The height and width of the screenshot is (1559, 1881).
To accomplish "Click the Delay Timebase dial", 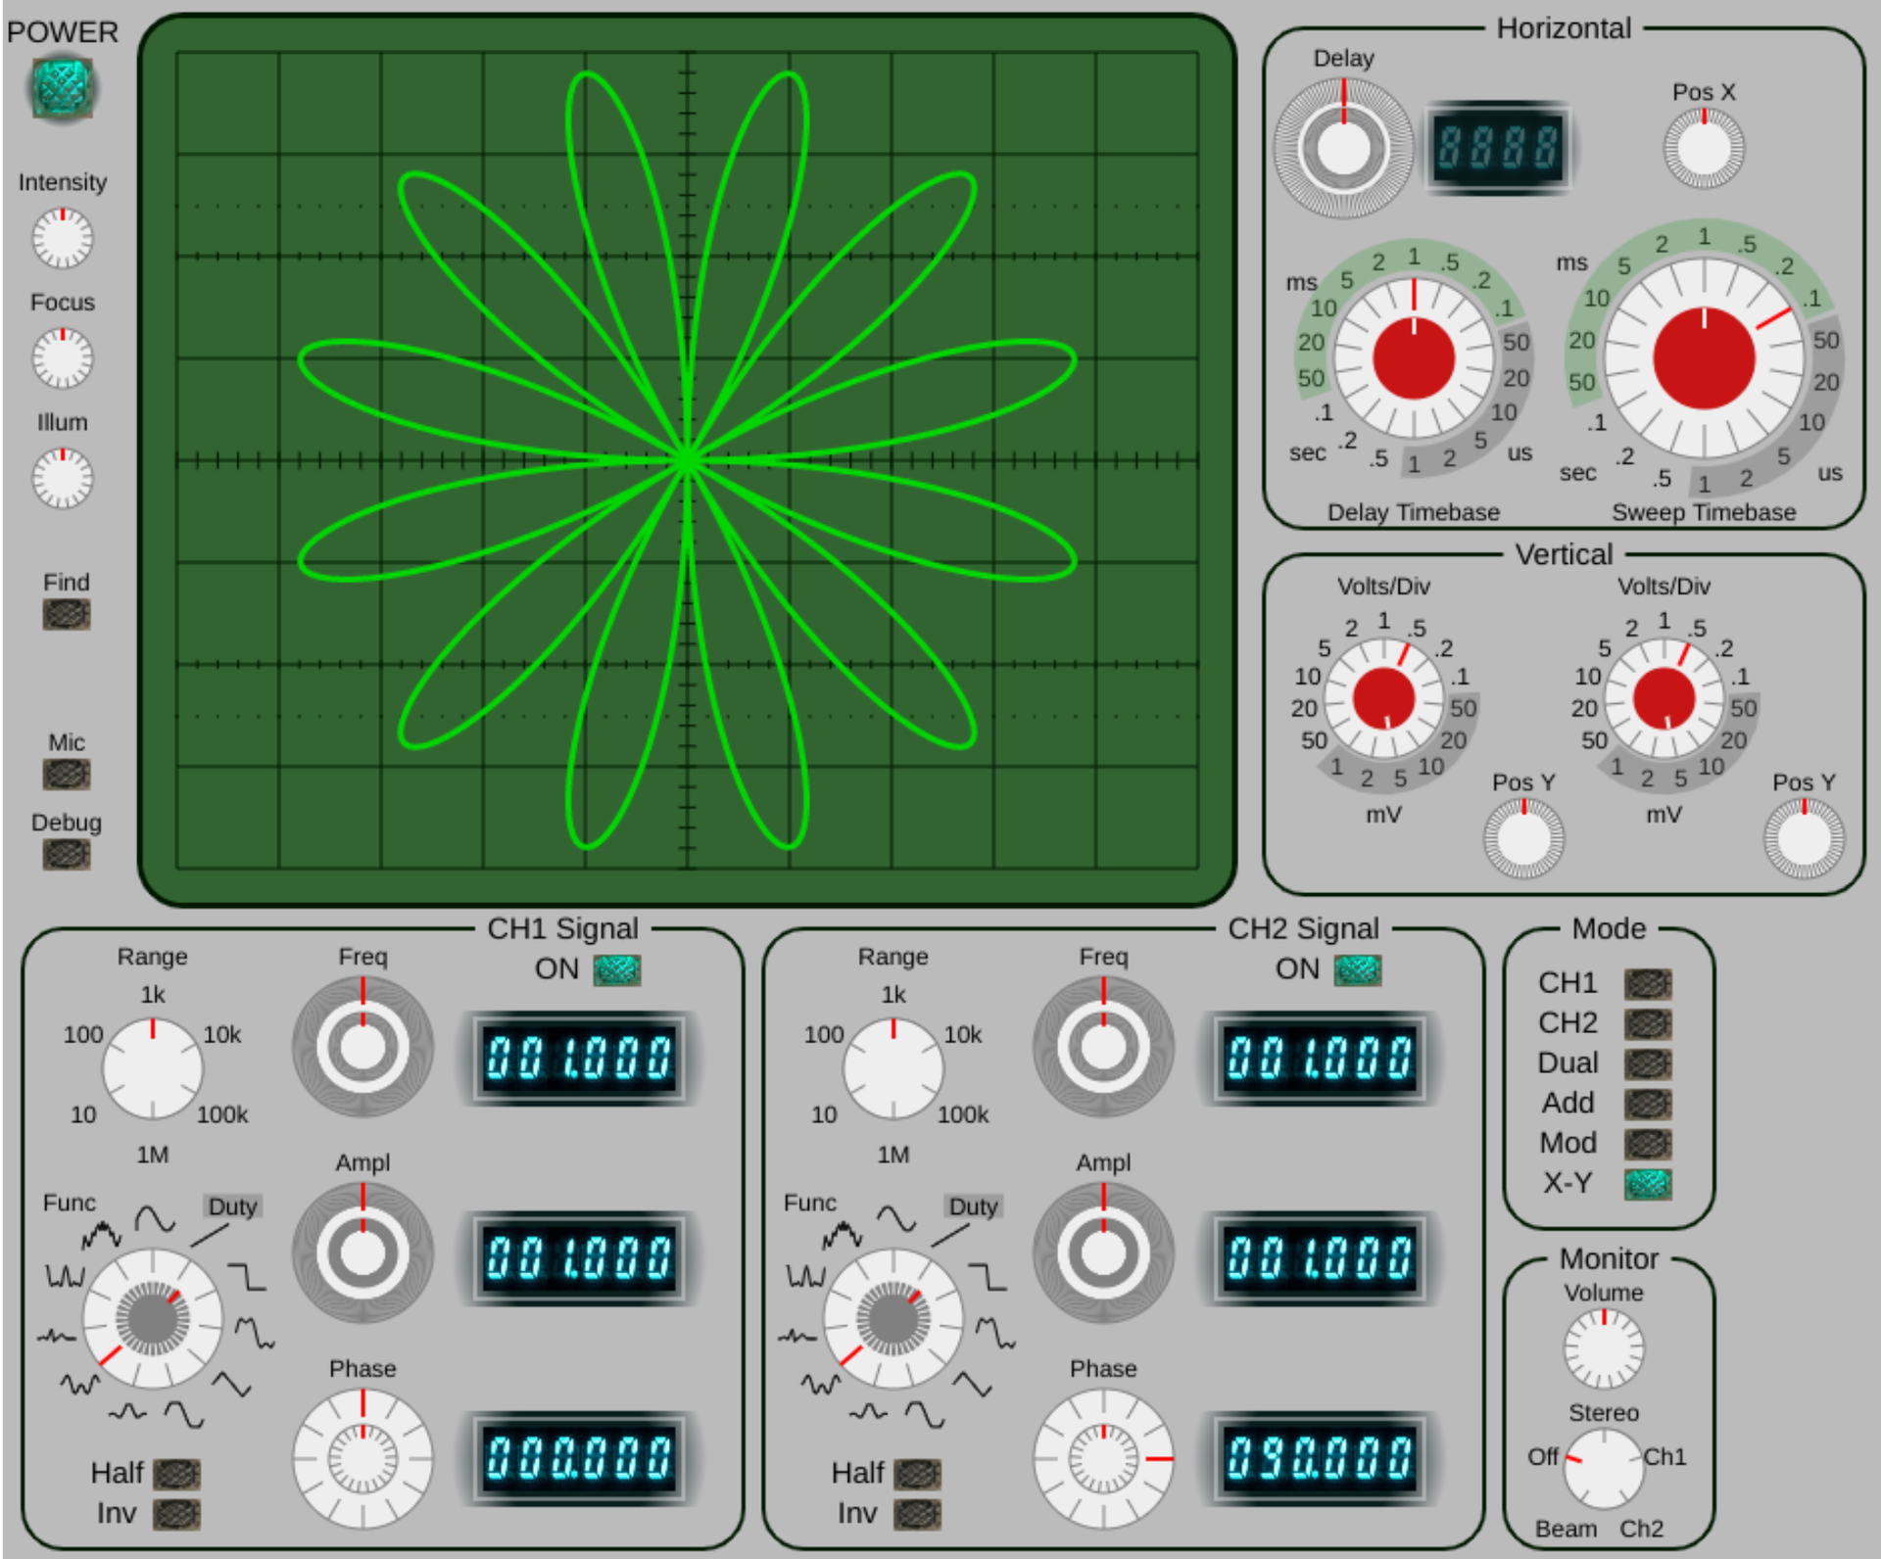I will (1414, 358).
